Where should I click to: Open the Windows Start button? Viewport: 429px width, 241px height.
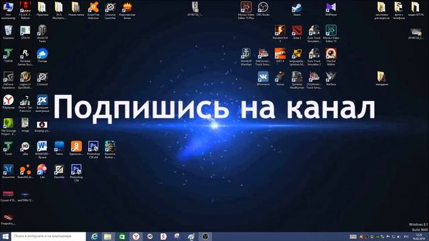pyautogui.click(x=5, y=236)
